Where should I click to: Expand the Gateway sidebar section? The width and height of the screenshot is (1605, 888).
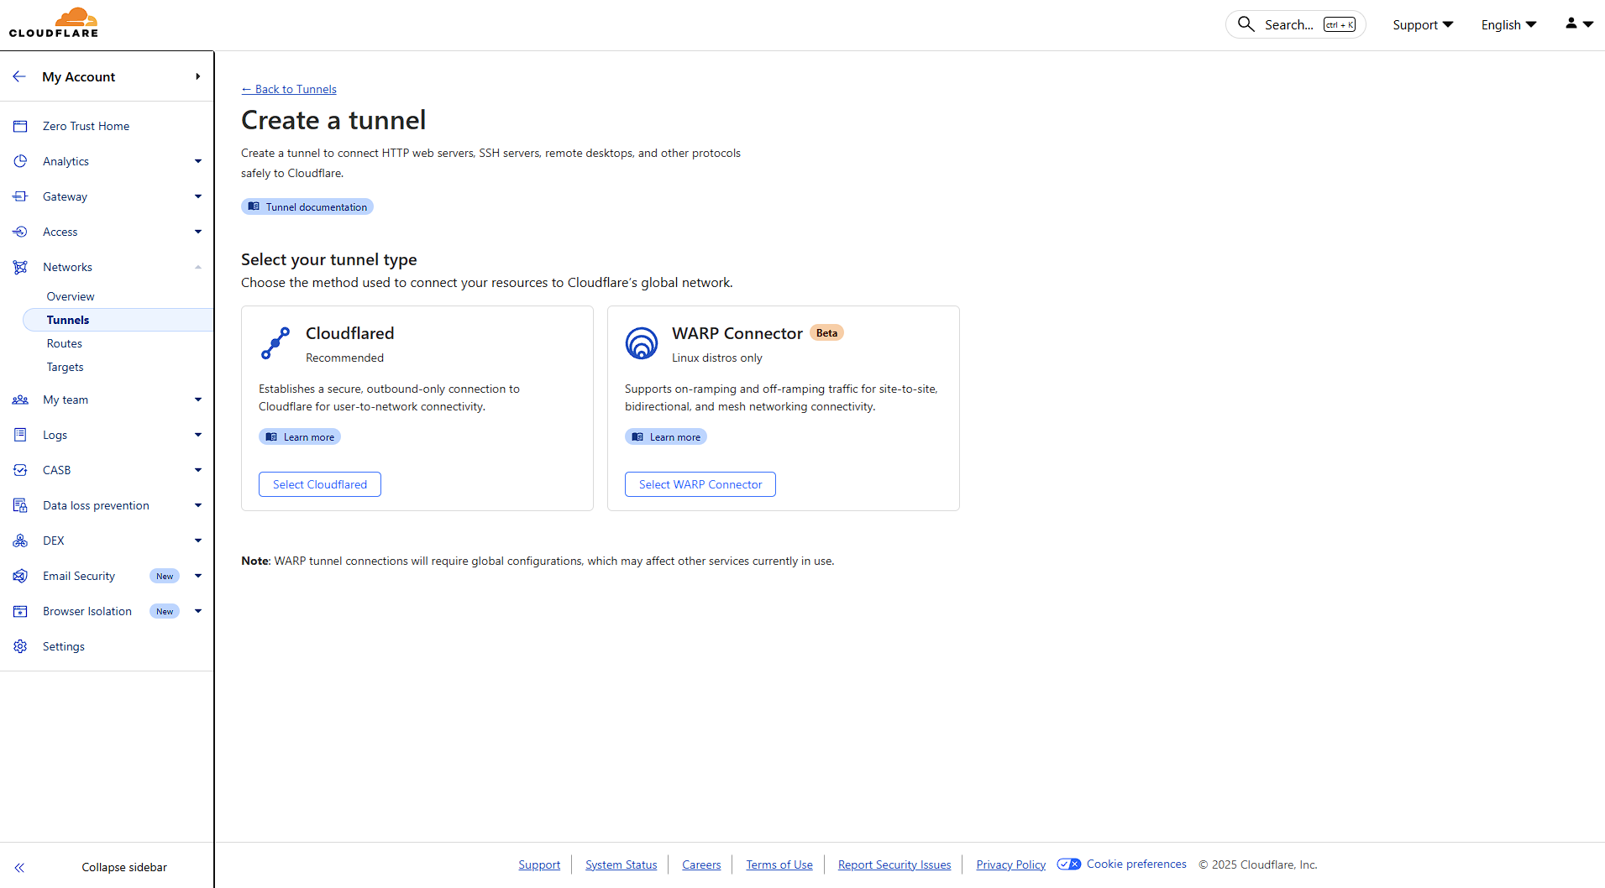point(198,196)
